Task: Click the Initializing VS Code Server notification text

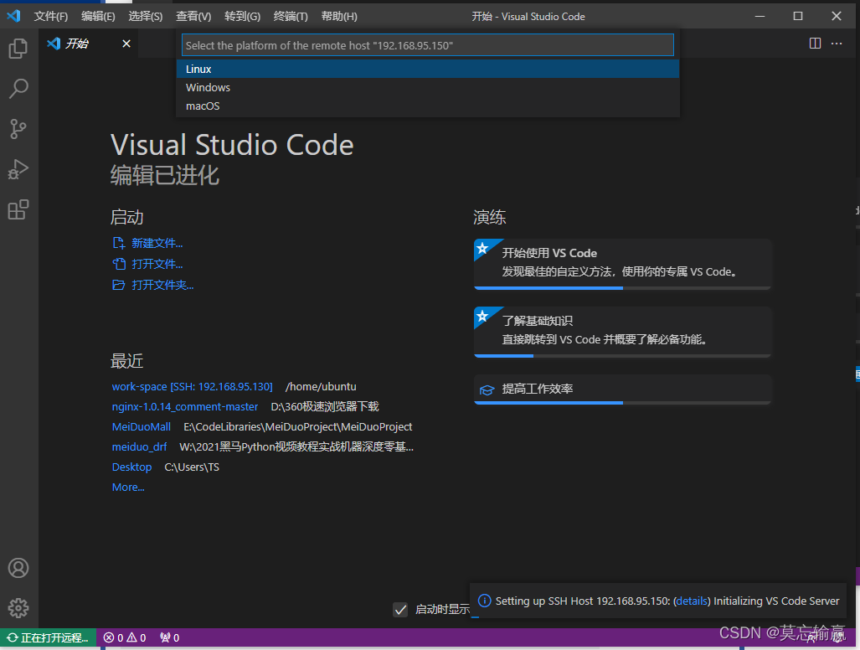Action: pyautogui.click(x=776, y=601)
